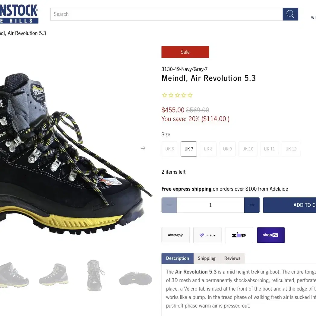This screenshot has height=316, width=316.
Task: Add the boot to cart
Action: pos(289,205)
